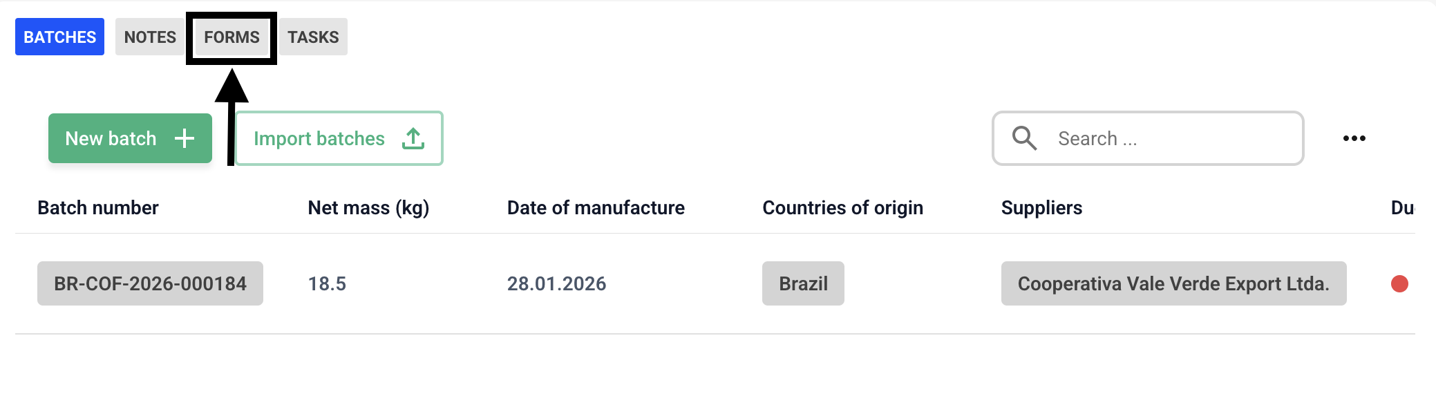
Task: Click the New batch button
Action: [130, 138]
